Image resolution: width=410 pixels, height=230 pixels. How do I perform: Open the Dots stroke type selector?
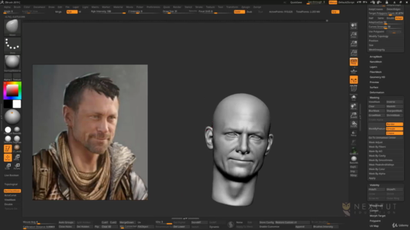coord(12,45)
